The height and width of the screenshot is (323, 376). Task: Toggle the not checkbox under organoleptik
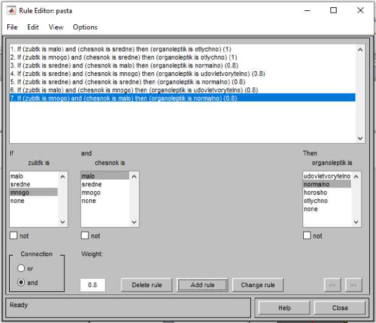click(x=307, y=236)
